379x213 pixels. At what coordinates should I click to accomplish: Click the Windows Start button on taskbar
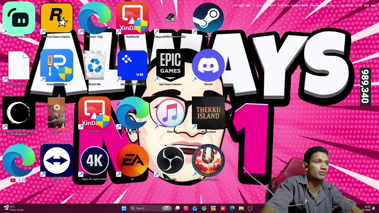[x=124, y=208]
